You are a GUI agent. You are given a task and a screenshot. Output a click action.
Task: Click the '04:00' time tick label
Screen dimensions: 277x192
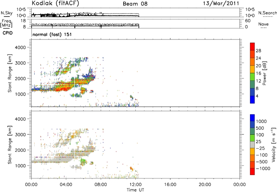click(66, 185)
